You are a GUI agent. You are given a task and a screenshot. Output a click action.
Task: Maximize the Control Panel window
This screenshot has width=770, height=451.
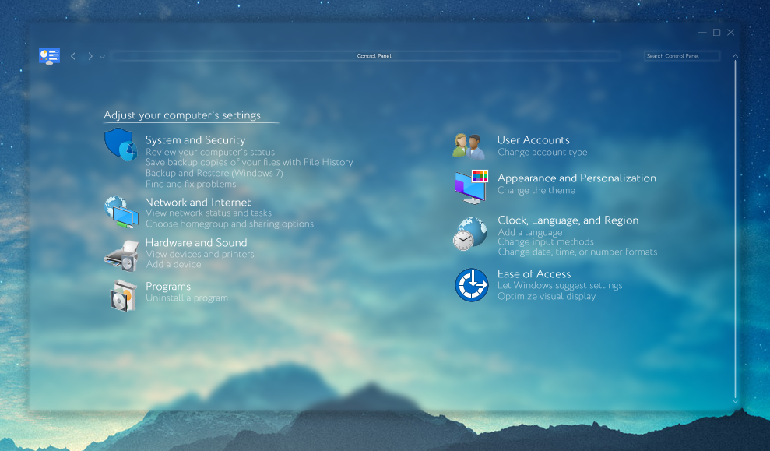tap(716, 33)
